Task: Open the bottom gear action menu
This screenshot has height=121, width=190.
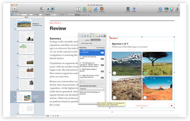Action: tap(58, 116)
